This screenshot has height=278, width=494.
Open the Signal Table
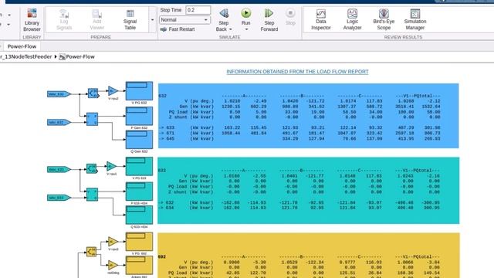[x=130, y=19]
